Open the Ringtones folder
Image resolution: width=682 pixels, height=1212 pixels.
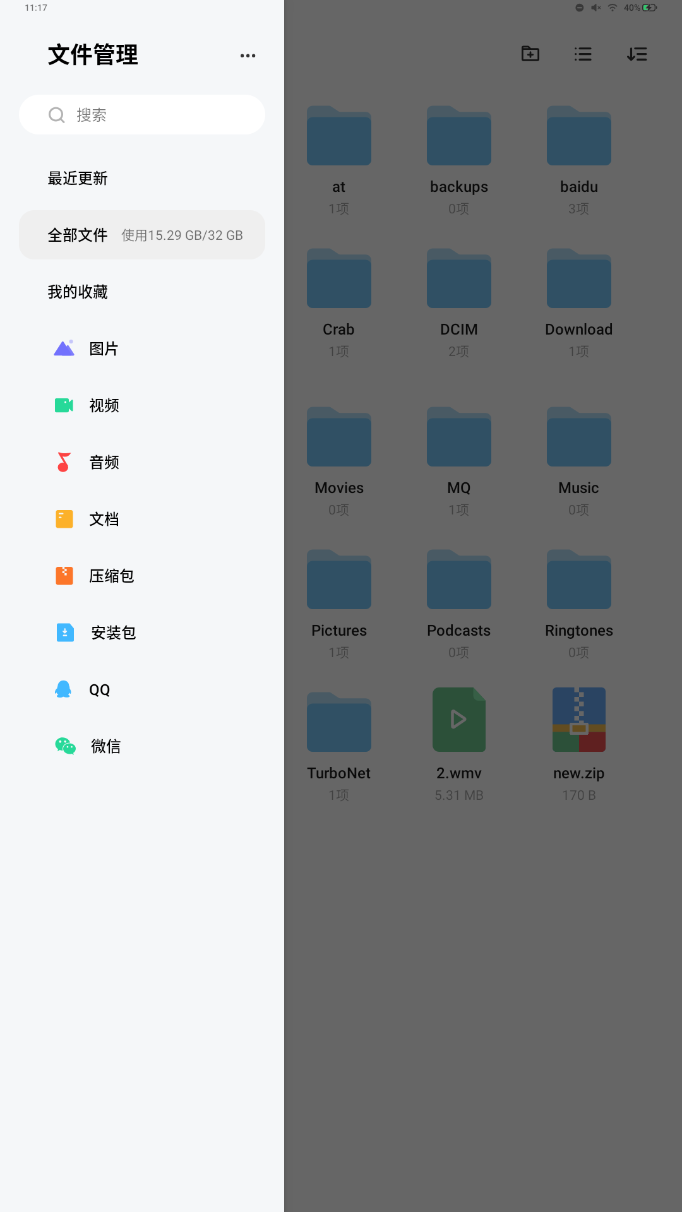pyautogui.click(x=579, y=579)
